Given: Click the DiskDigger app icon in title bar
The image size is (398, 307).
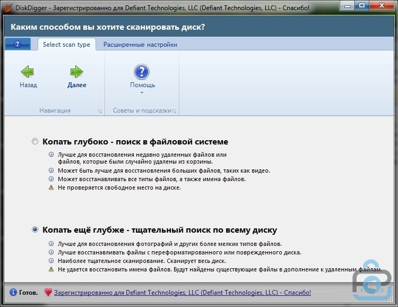Looking at the screenshot, I should [8, 7].
